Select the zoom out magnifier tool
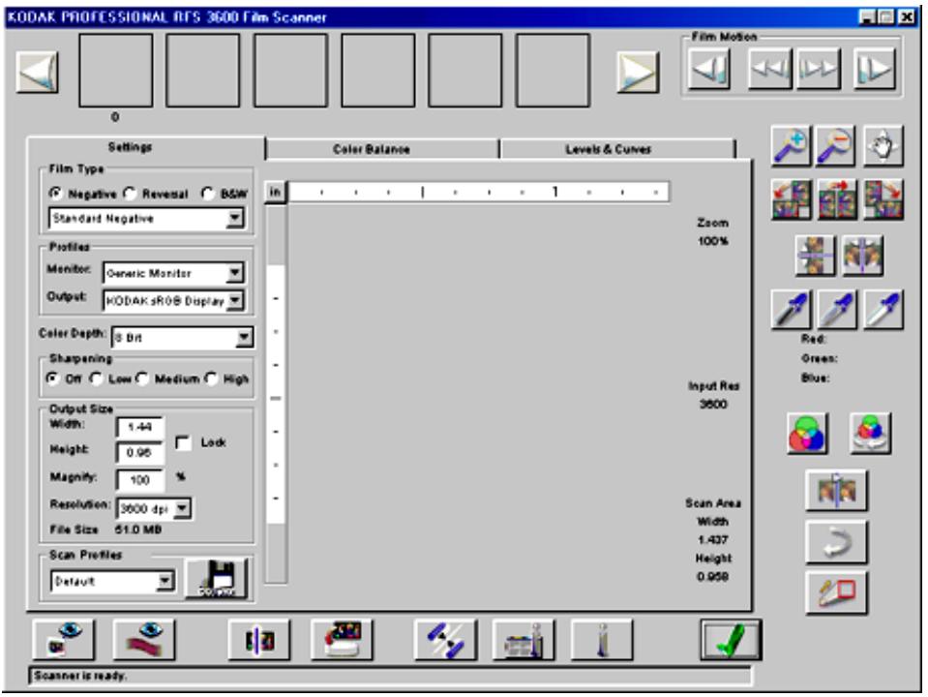The height and width of the screenshot is (697, 928). [x=836, y=145]
